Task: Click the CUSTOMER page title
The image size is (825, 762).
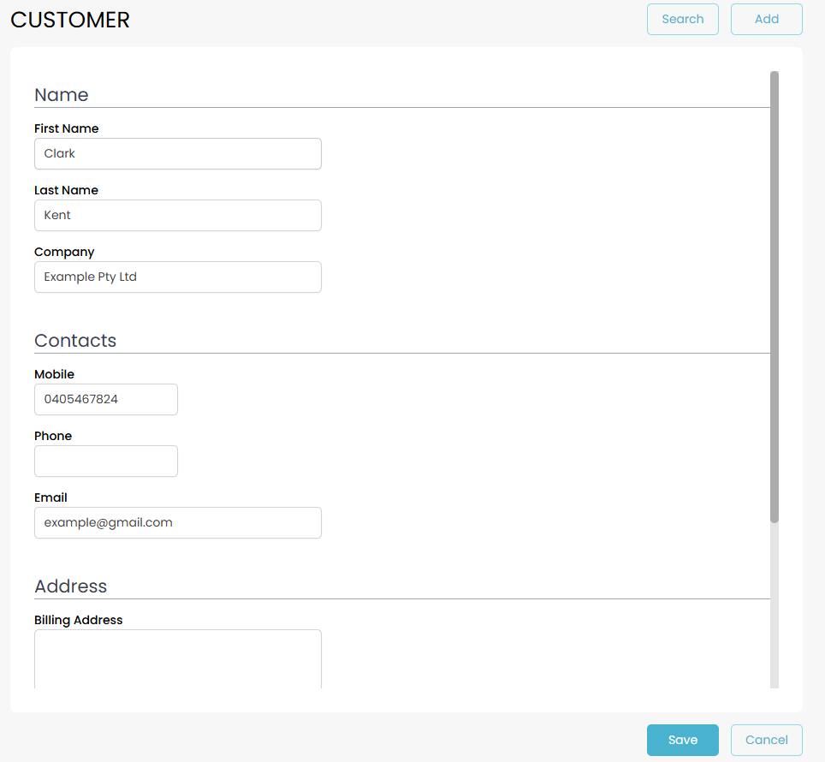Action: [70, 20]
